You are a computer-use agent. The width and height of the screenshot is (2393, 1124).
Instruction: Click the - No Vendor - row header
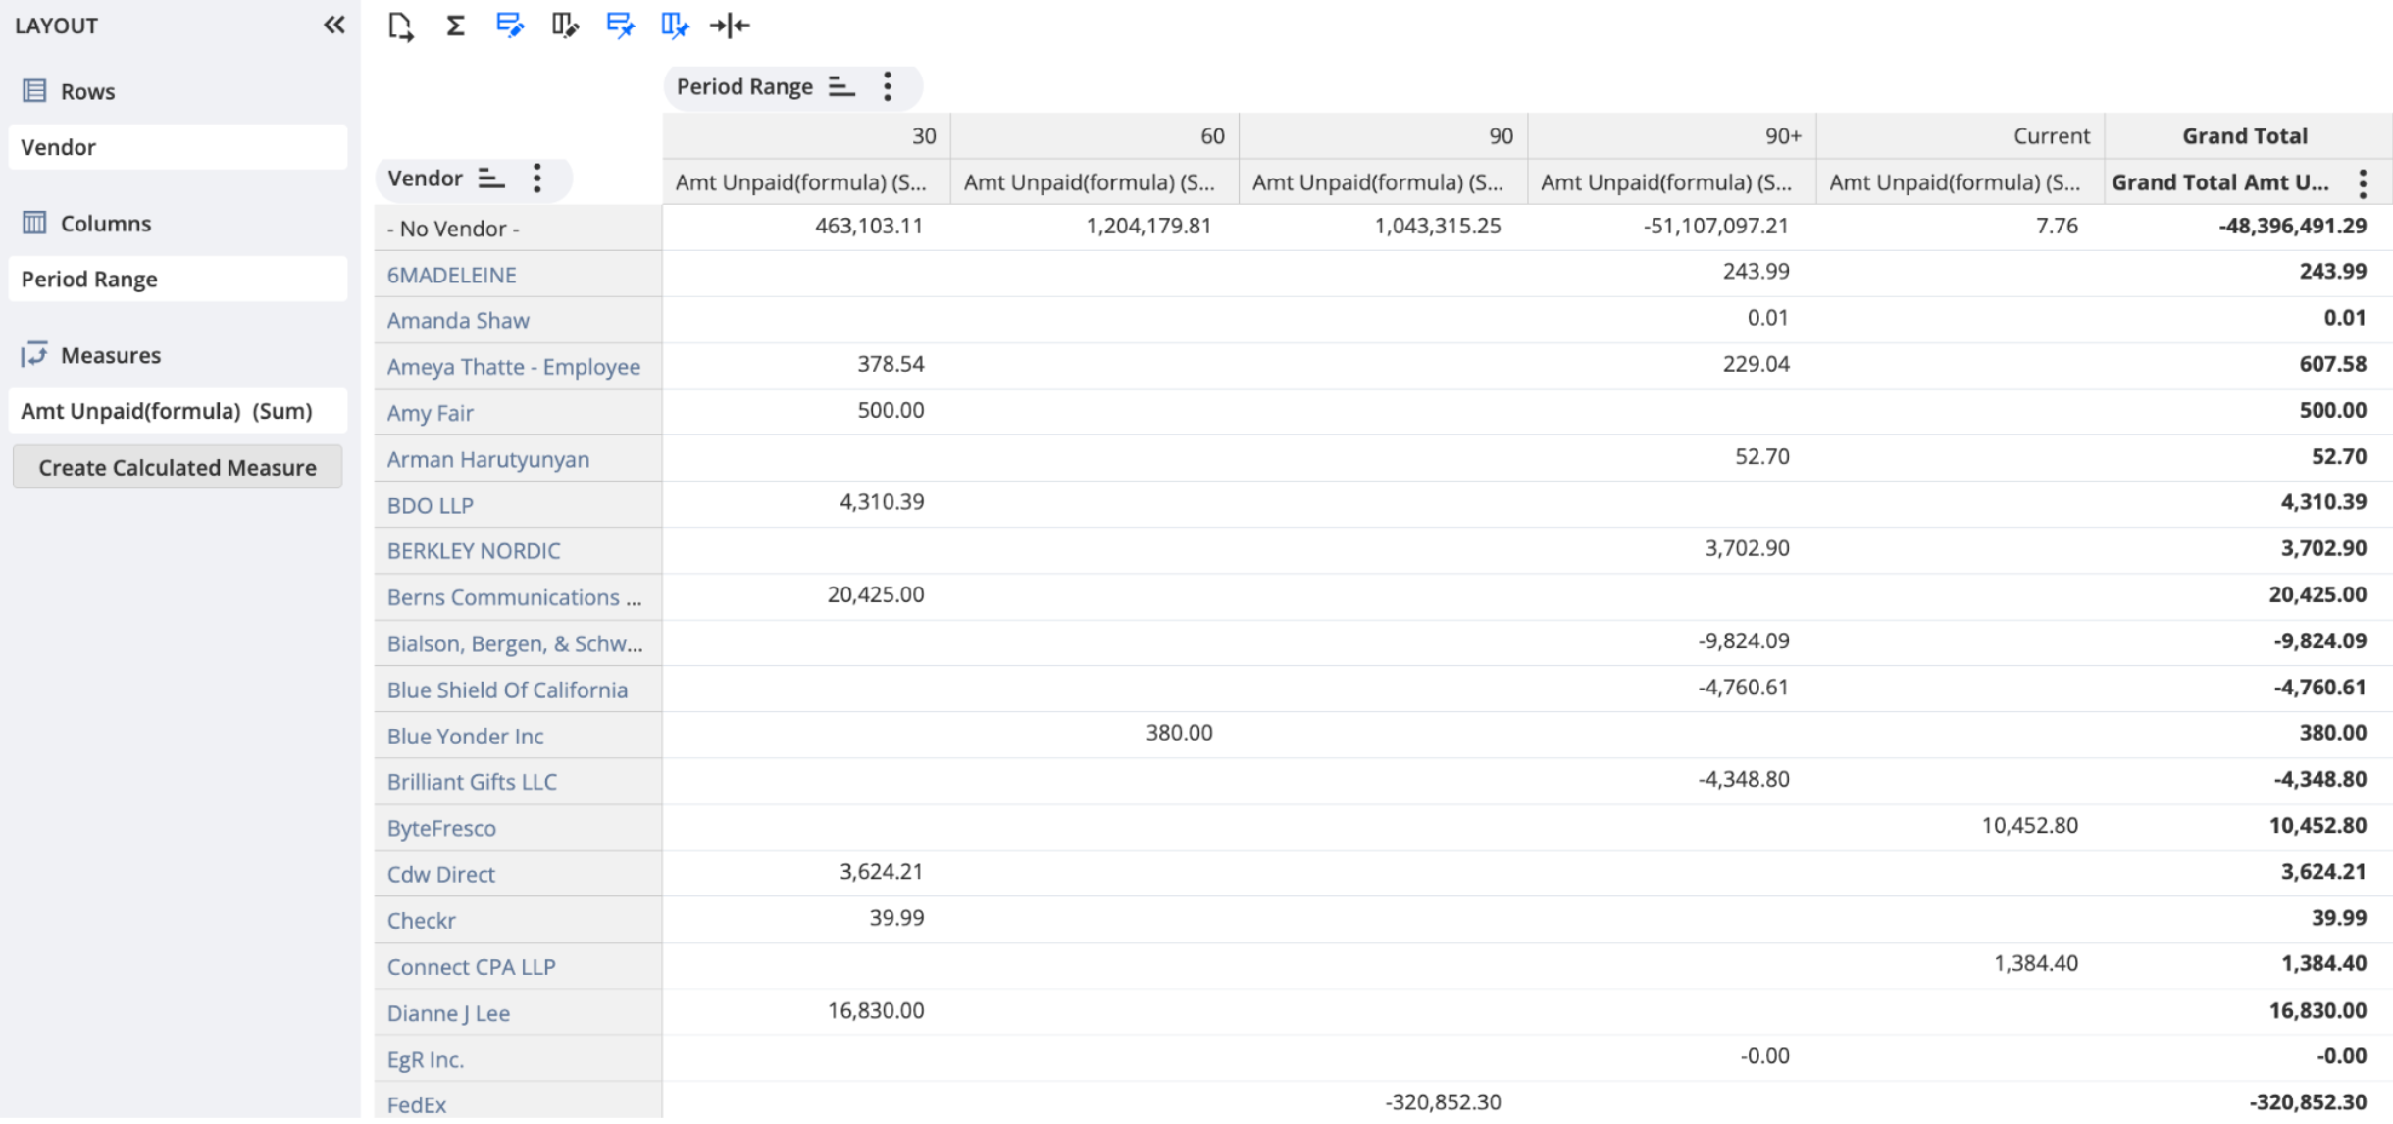[518, 229]
